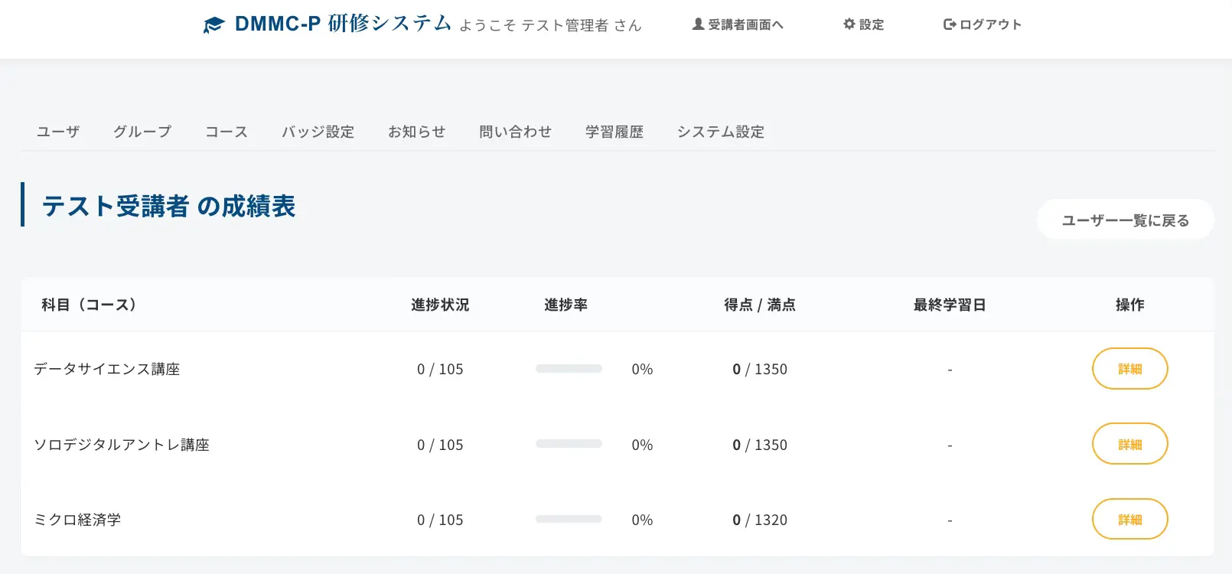1232x574 pixels.
Task: Go to the バッジ設定 tab
Action: [x=318, y=132]
